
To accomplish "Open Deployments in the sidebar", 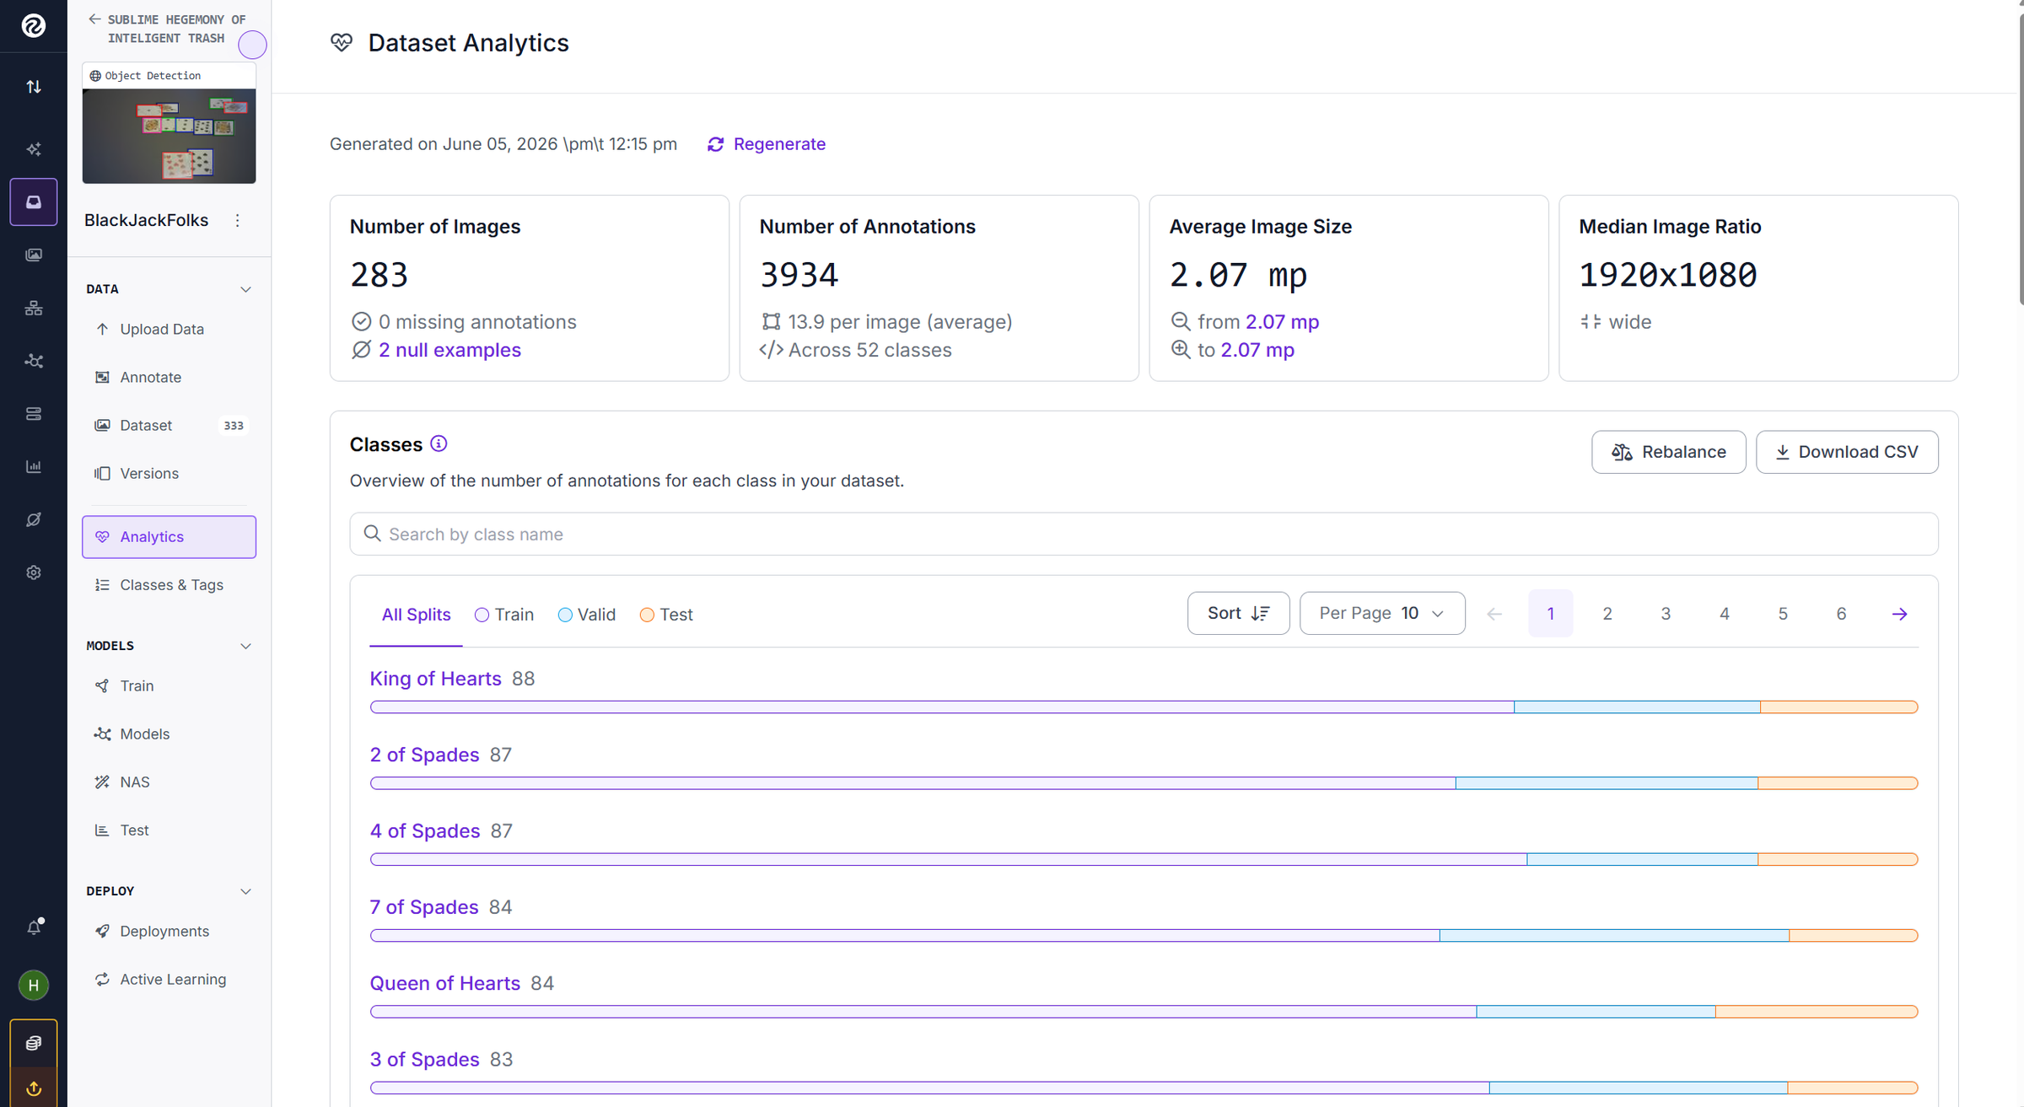I will 169,932.
